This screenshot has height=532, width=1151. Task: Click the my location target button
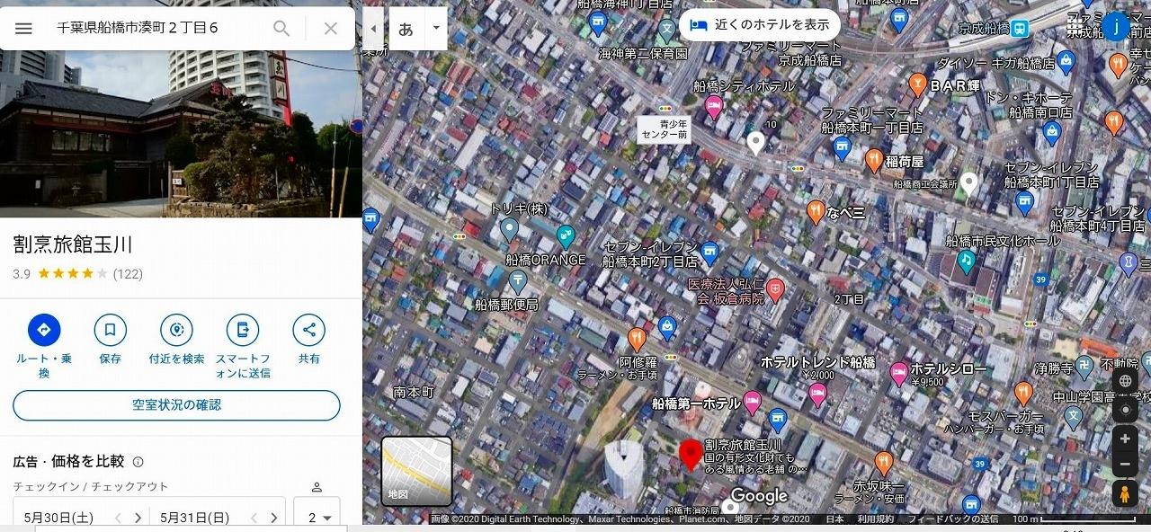[1125, 410]
